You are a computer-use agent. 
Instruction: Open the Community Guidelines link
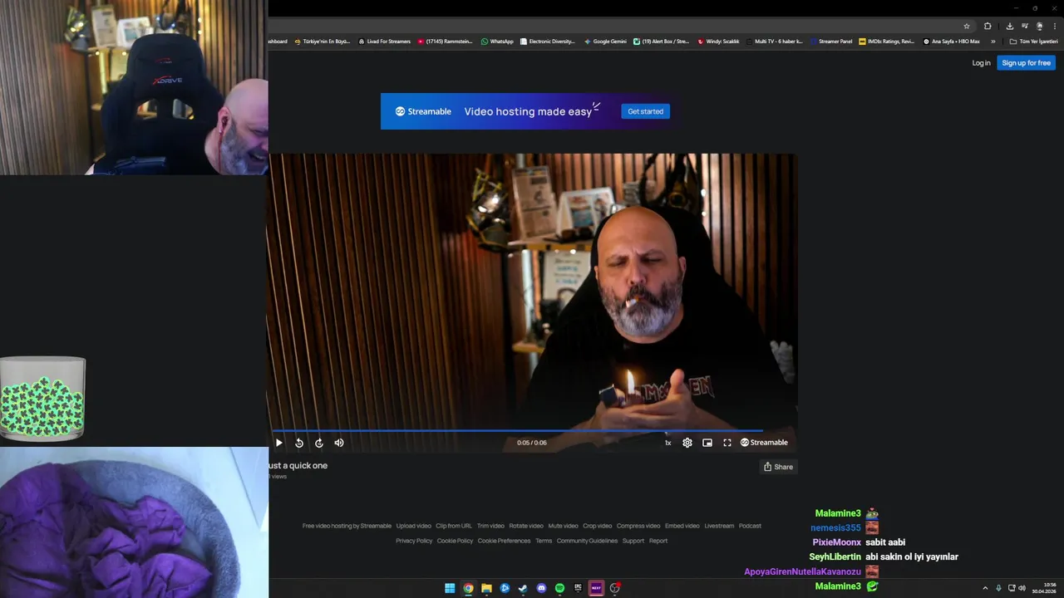tap(587, 541)
